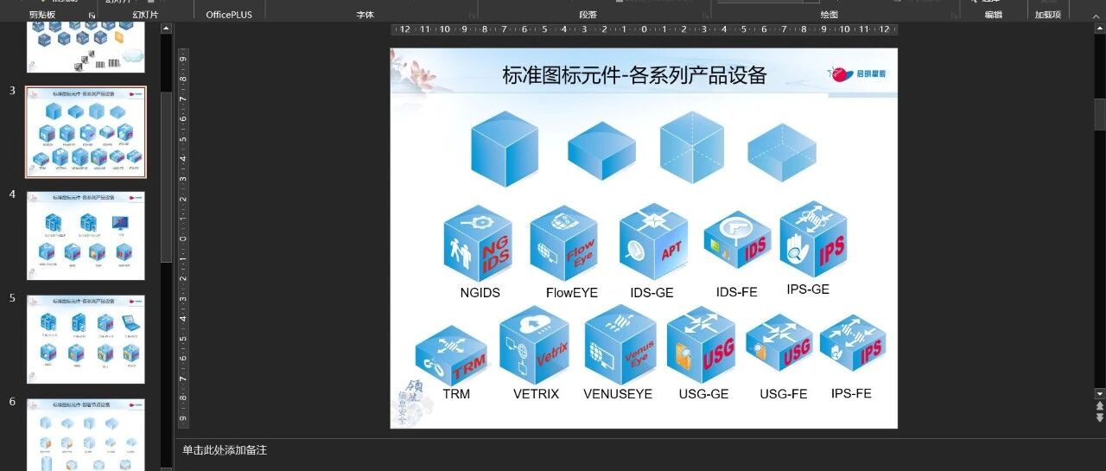Screen dimensions: 1106x471
Task: Select slide 5 thumbnail in the panel
Action: coord(86,339)
